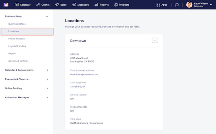Expand Calendar & Appointments section
The image size is (216, 134).
click(x=27, y=70)
